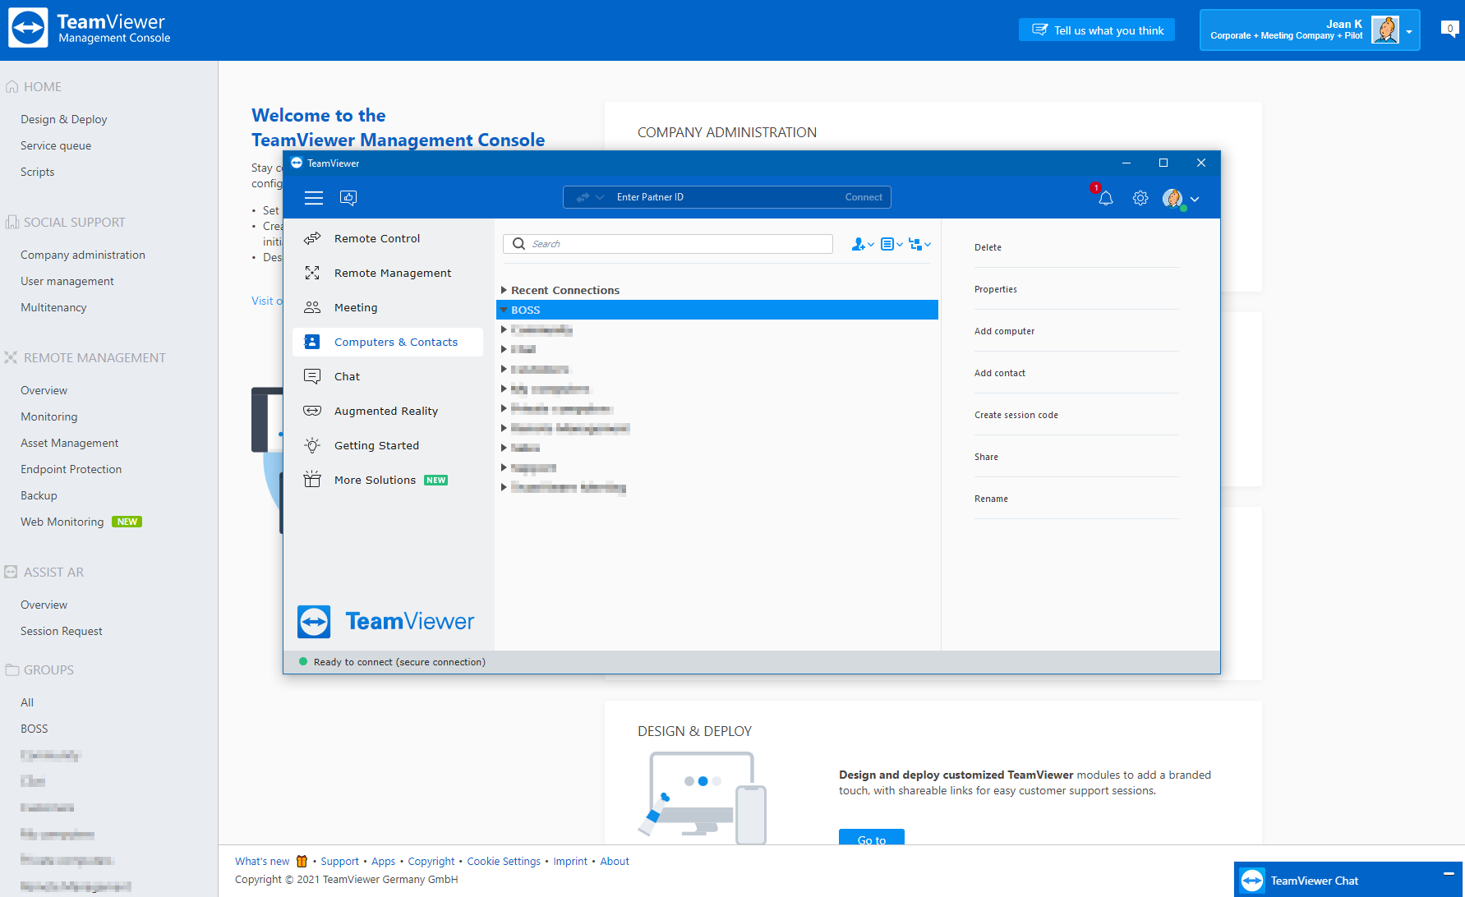Click the TeamViewer Chat icon at bottom right
The height and width of the screenshot is (897, 1465).
tap(1252, 880)
